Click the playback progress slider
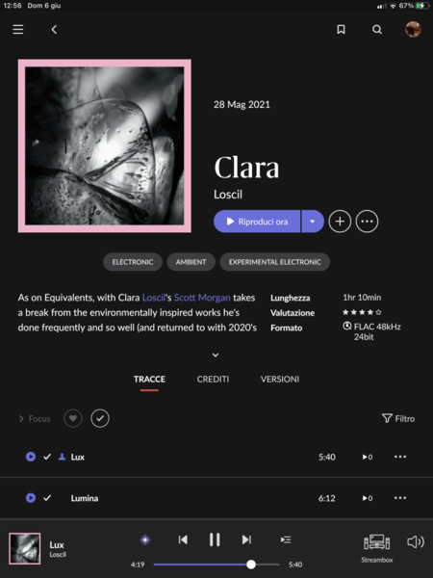Screen dimensions: 433x578 point(216,565)
